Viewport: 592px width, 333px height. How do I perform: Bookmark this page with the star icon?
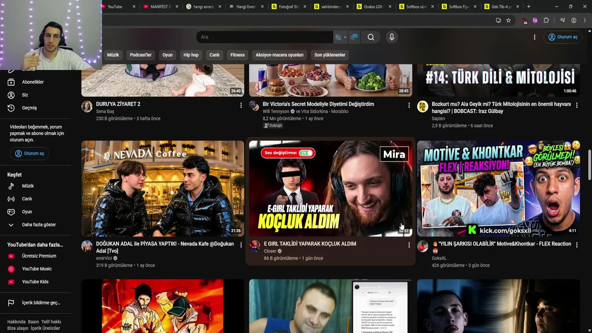click(508, 20)
